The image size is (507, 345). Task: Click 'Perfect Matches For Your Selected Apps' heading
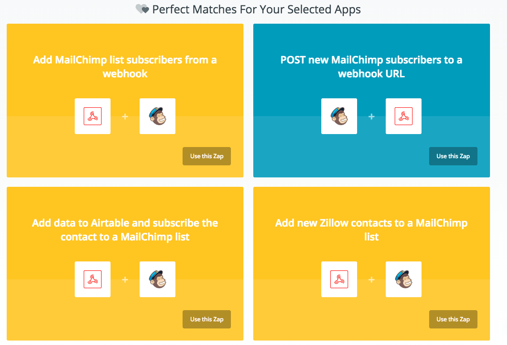pyautogui.click(x=256, y=9)
